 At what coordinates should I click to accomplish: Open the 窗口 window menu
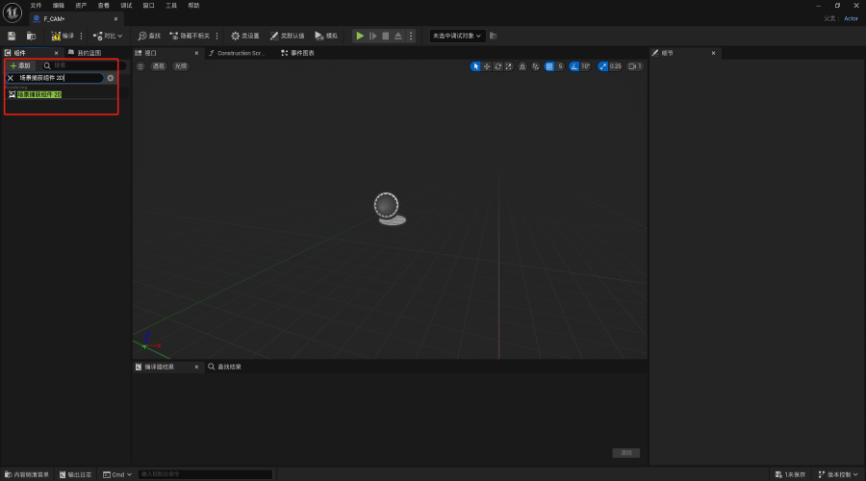pos(149,6)
